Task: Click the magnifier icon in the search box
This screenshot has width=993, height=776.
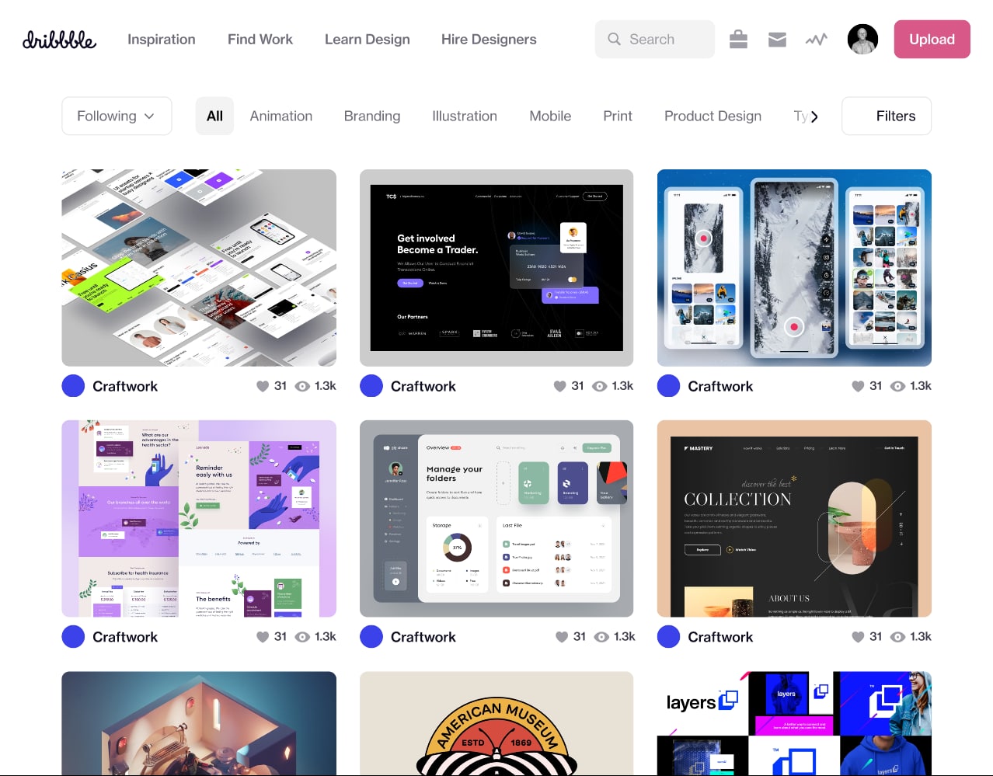Action: pos(614,39)
